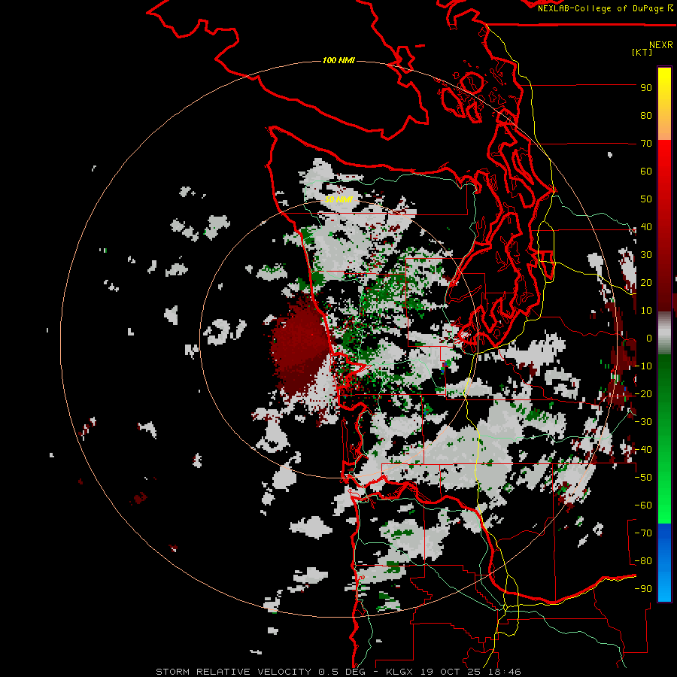Select the -10 value on the velocity scale
This screenshot has width=677, height=677.
[643, 366]
